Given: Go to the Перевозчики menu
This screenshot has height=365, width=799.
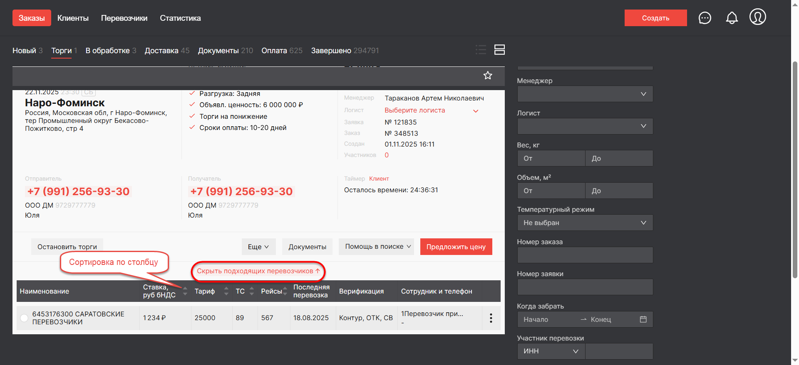Looking at the screenshot, I should coord(124,18).
